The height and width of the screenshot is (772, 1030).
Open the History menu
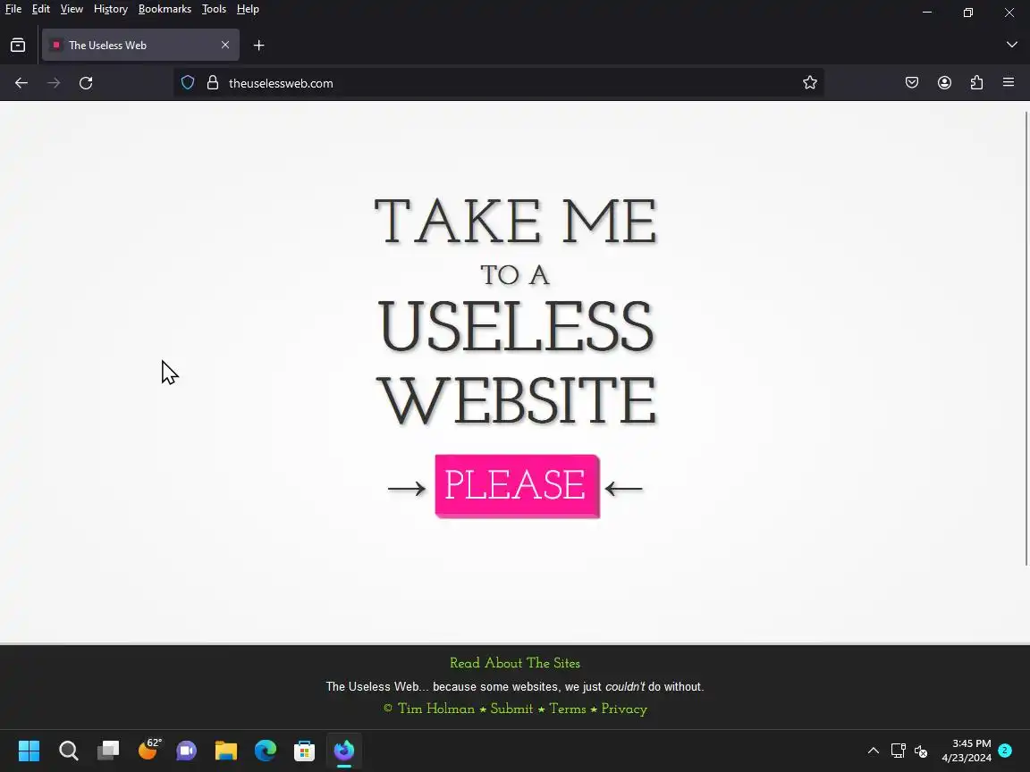coord(110,9)
